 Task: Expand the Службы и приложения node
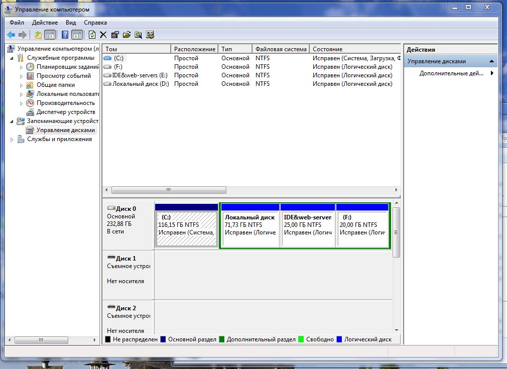point(12,140)
